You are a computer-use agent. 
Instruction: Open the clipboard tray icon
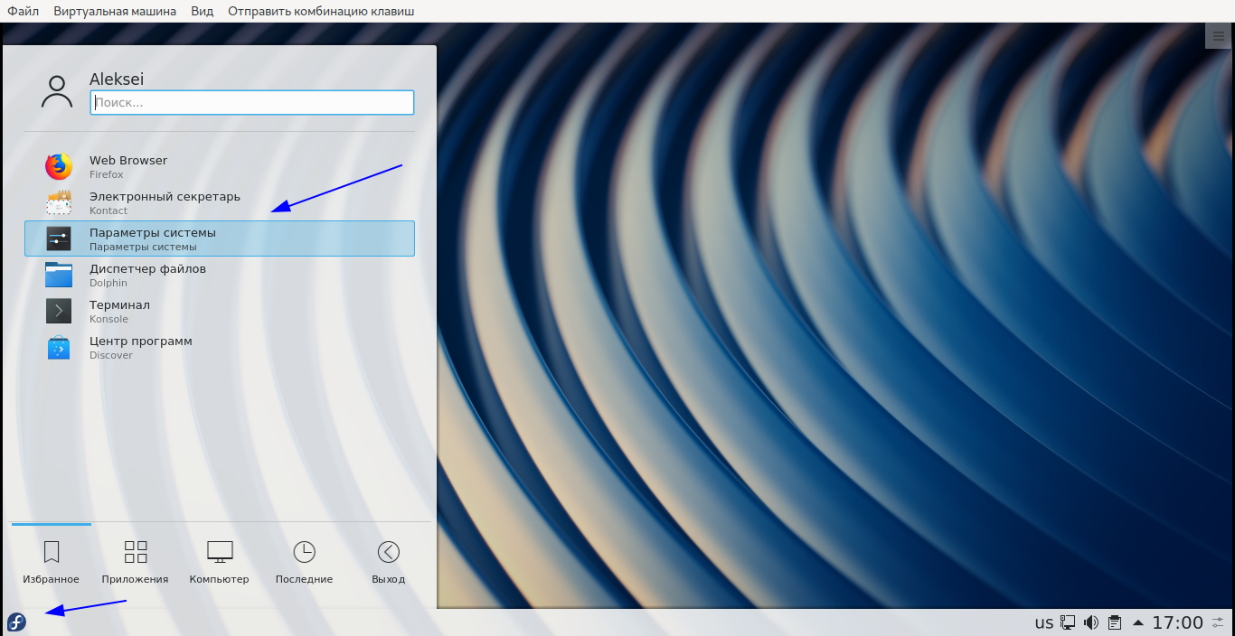pyautogui.click(x=1115, y=622)
